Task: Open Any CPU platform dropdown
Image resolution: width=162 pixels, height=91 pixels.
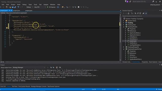Action: point(40,7)
